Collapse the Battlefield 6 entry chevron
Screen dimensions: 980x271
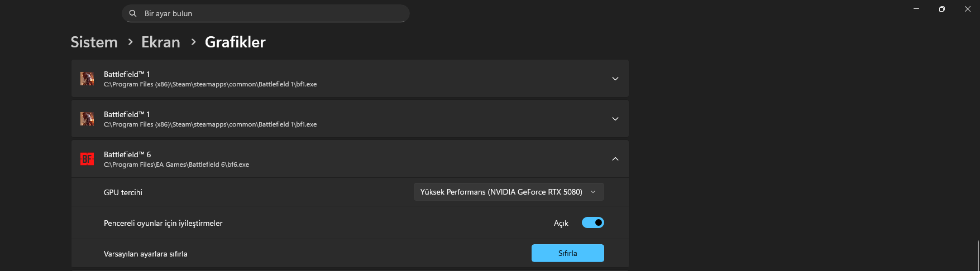tap(615, 159)
